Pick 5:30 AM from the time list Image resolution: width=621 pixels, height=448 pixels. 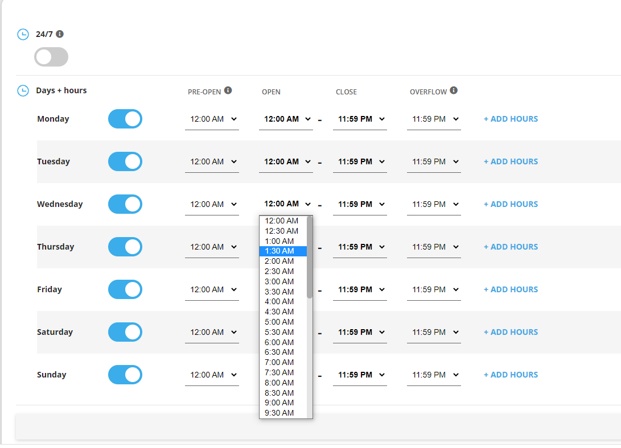(279, 332)
